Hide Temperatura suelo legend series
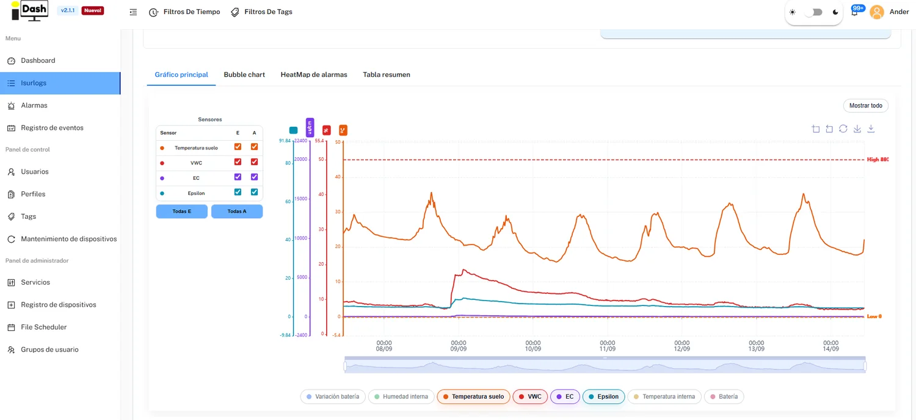Viewport: 916px width, 420px height. point(473,397)
